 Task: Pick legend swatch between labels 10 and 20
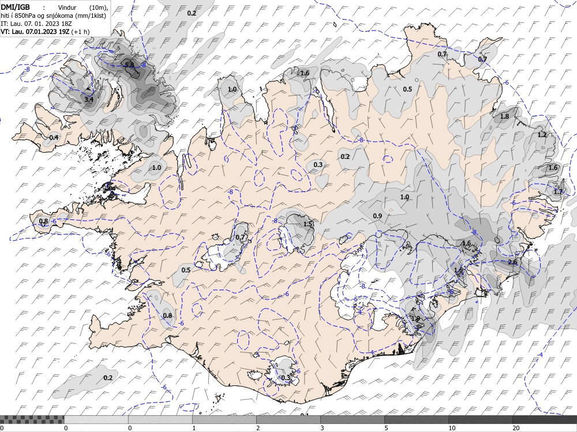click(x=480, y=419)
